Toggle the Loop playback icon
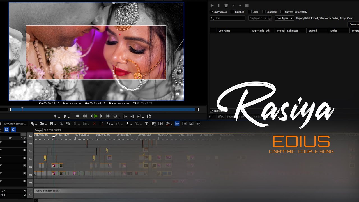The width and height of the screenshot is (359, 202). [x=115, y=116]
